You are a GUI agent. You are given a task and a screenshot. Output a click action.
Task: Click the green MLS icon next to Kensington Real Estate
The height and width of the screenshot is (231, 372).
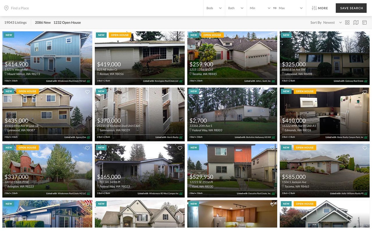(x=181, y=81)
